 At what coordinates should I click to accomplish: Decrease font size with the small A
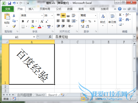[47, 22]
